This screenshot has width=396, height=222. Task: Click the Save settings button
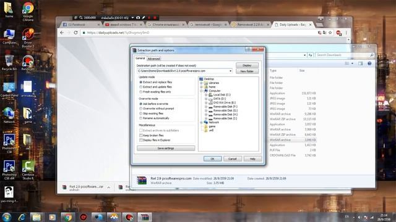click(166, 148)
